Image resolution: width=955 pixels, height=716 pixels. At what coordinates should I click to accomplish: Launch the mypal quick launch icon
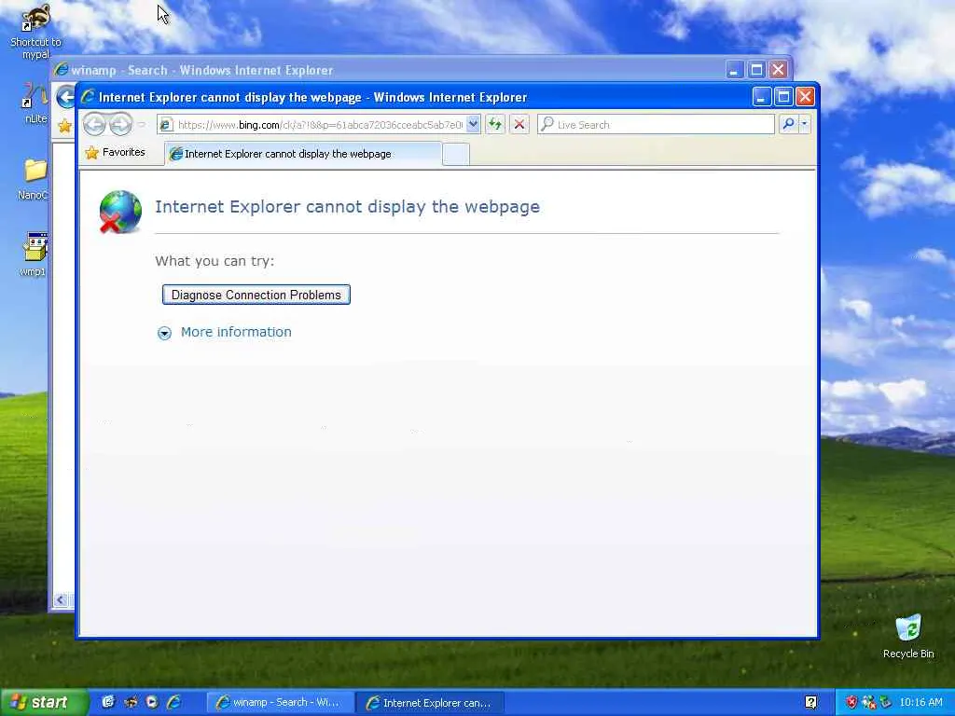pyautogui.click(x=131, y=702)
